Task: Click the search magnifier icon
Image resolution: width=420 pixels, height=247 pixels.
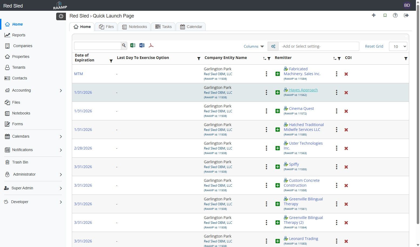Action: (x=124, y=46)
